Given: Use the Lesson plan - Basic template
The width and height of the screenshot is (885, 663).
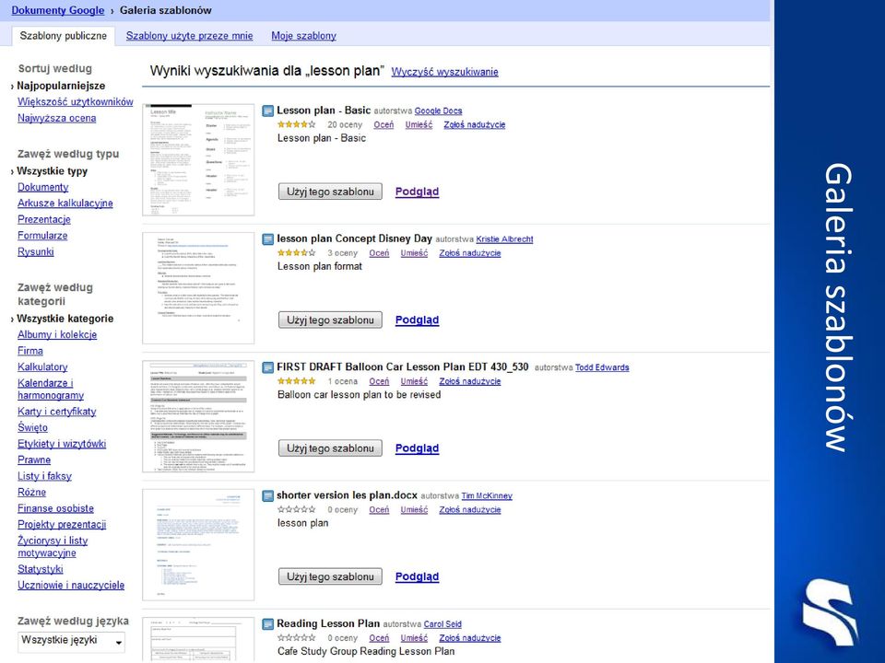Looking at the screenshot, I should click(330, 192).
